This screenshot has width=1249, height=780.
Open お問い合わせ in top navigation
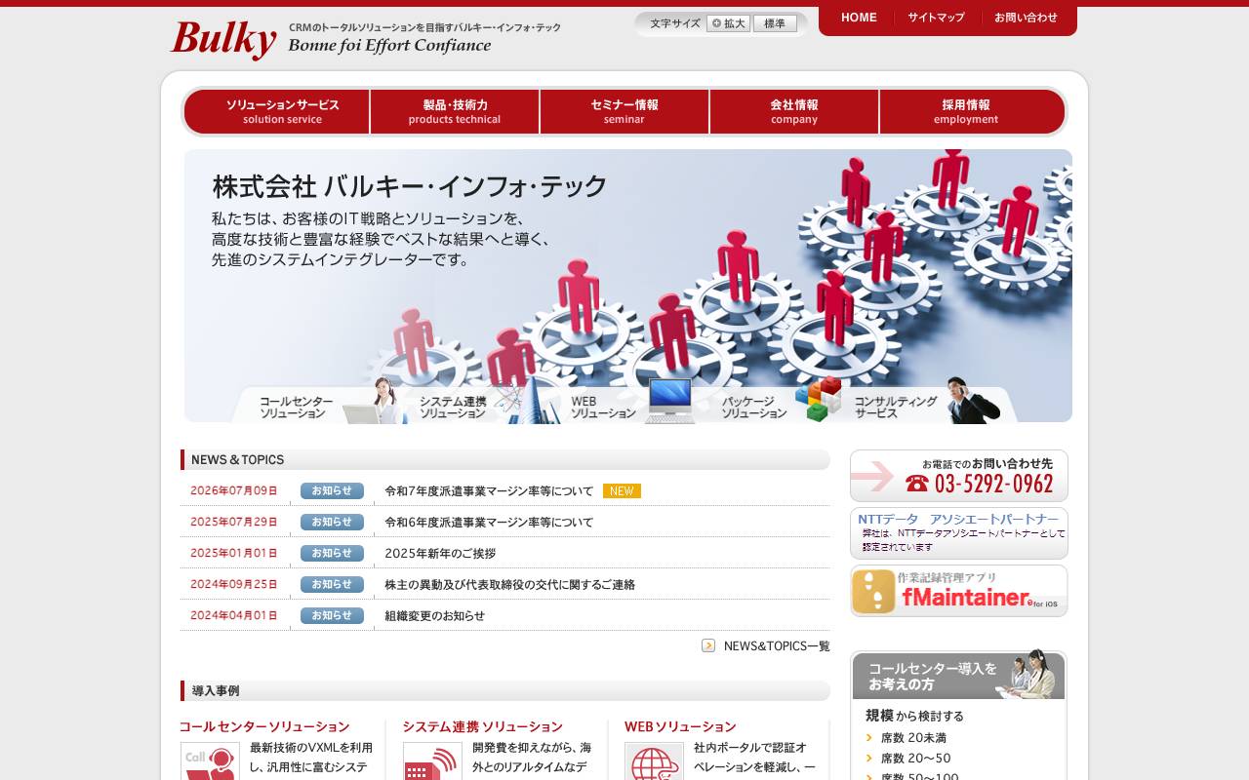pos(1026,18)
